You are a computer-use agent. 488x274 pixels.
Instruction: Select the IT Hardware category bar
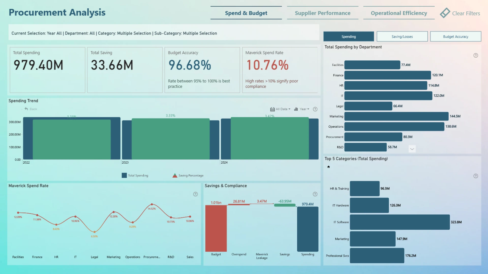pyautogui.click(x=369, y=205)
